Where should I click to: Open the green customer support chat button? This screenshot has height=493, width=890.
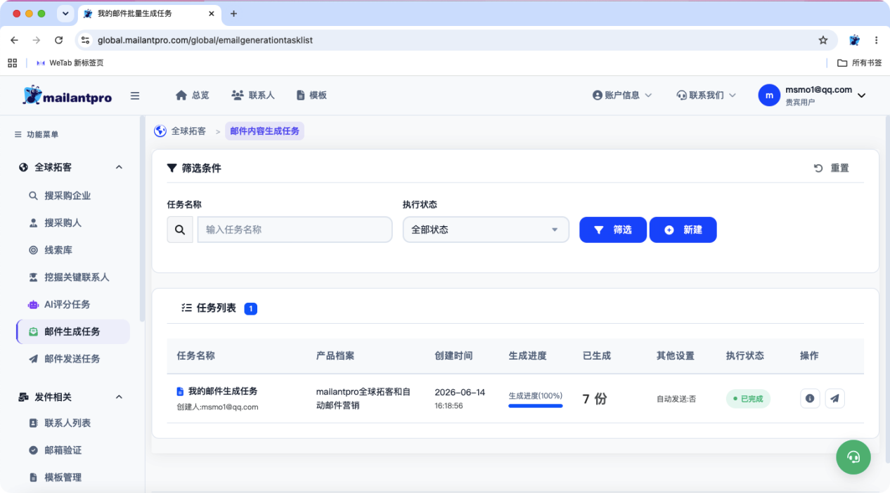[x=853, y=457]
